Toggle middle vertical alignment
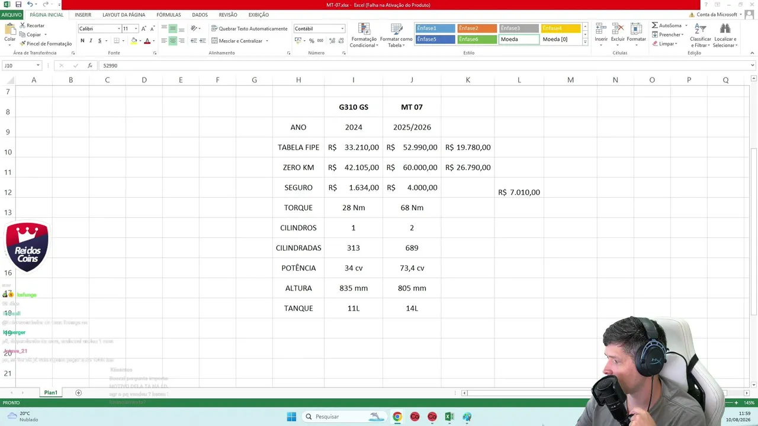 pos(173,28)
